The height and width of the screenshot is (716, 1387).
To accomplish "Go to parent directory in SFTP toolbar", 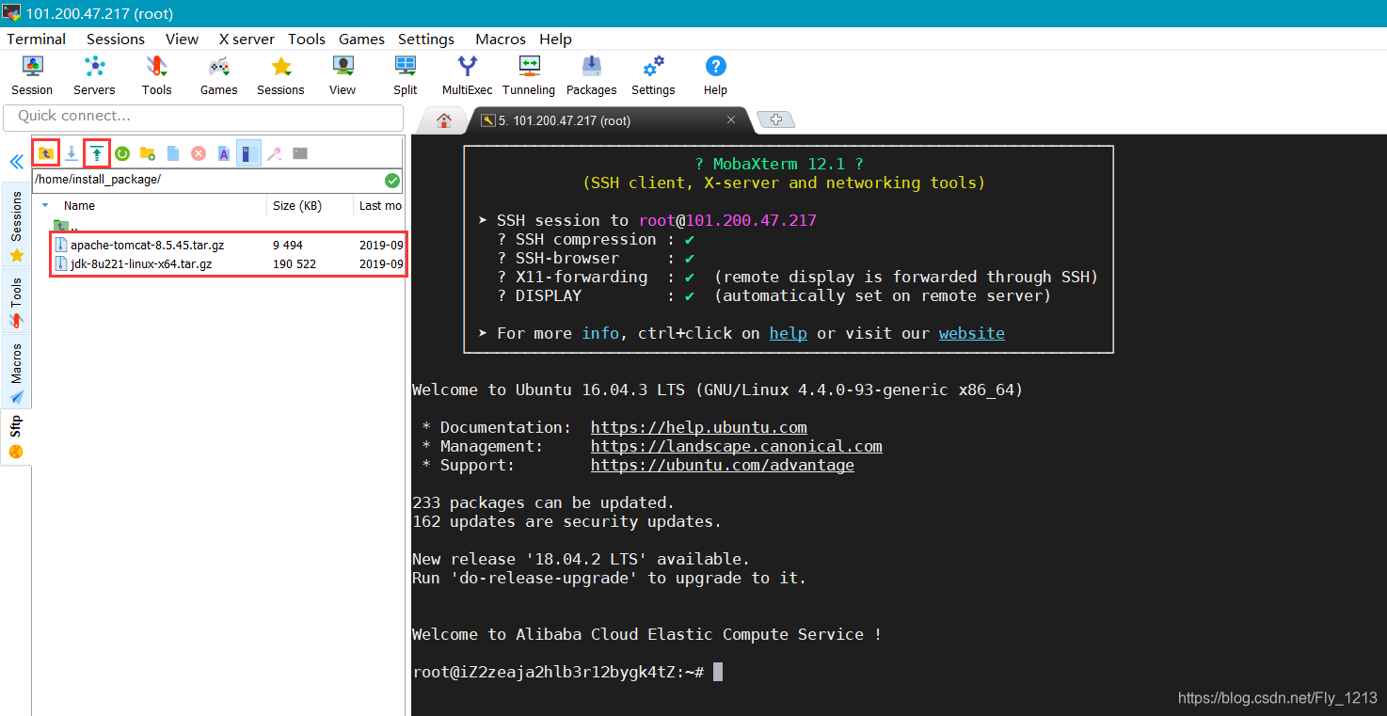I will tap(46, 152).
